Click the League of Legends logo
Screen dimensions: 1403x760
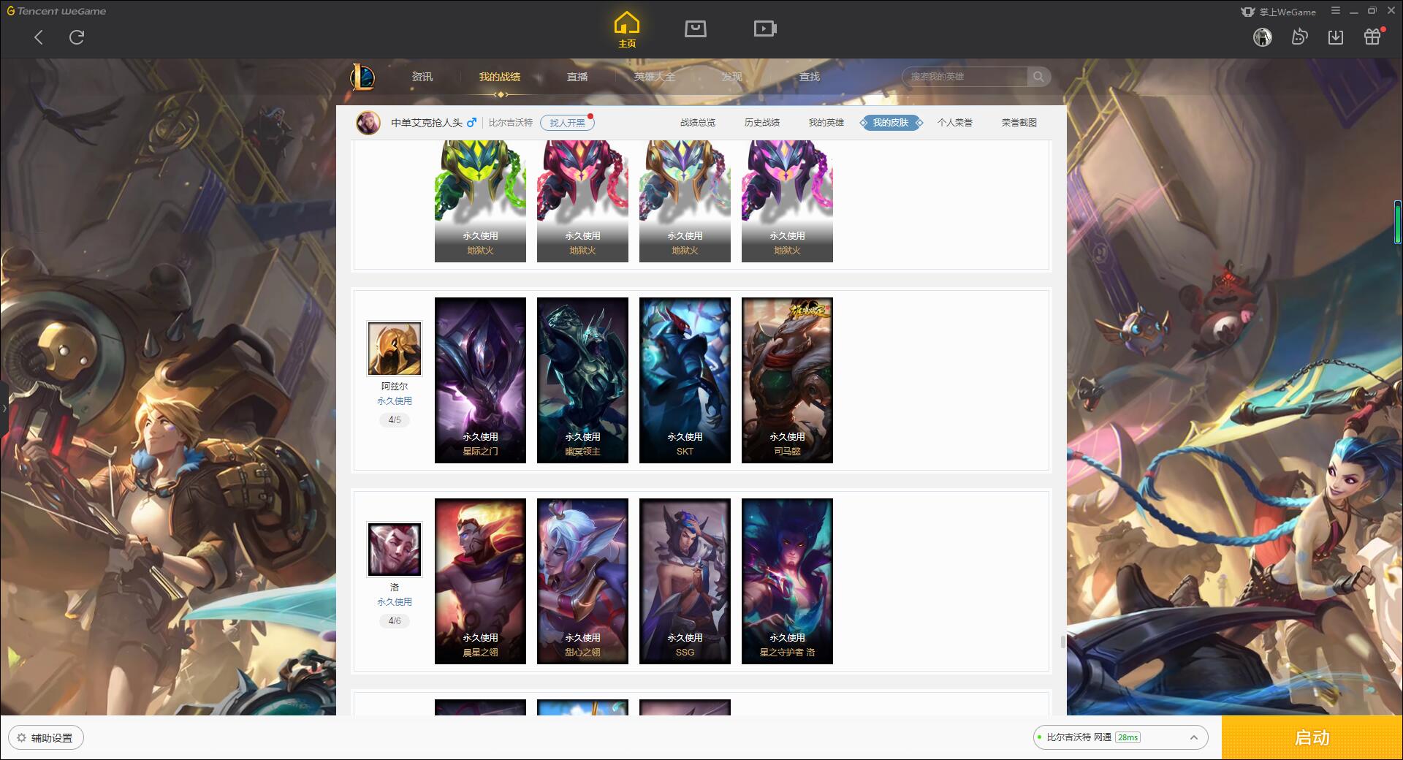(362, 77)
